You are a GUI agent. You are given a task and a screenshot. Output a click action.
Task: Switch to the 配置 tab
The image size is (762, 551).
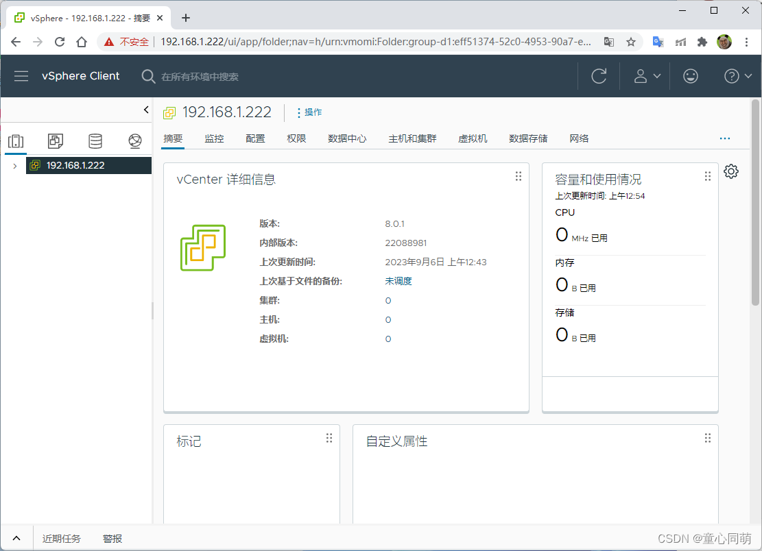(255, 139)
